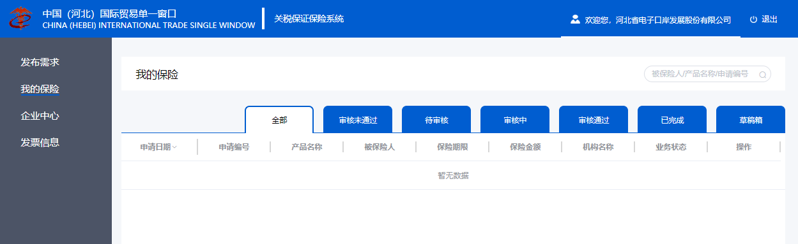Click the power icon beside 退出
The width and height of the screenshot is (798, 244).
tap(753, 19)
